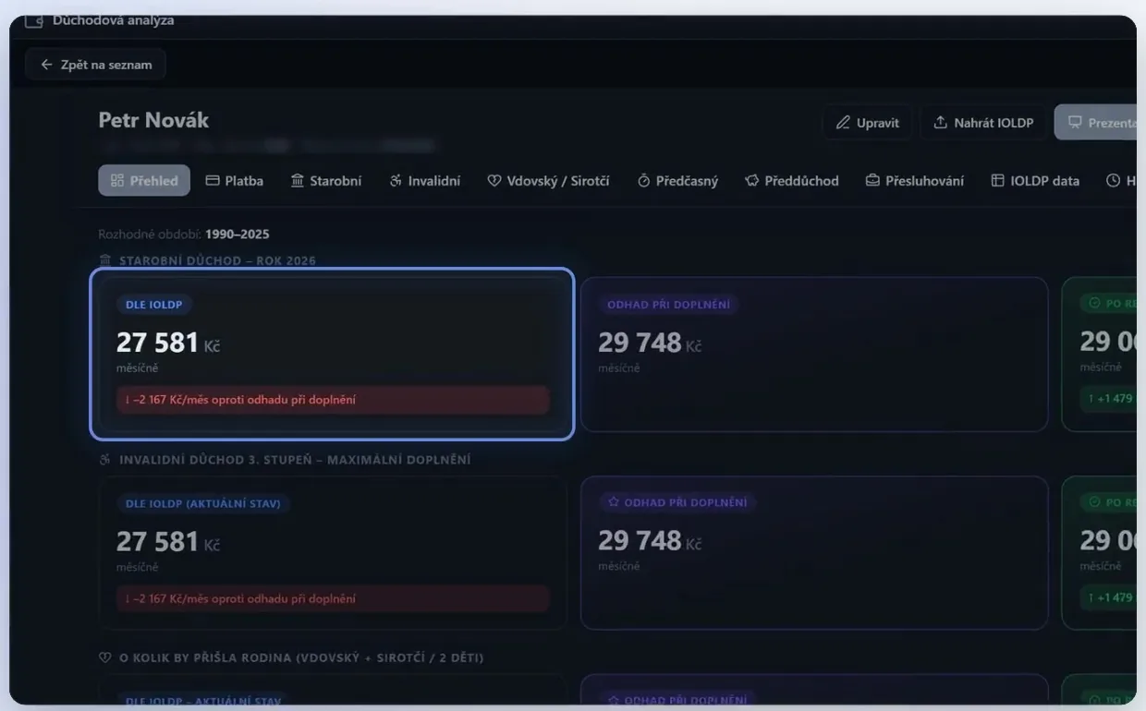The width and height of the screenshot is (1146, 711).
Task: Click the star icon in the Invalidní Odhad při doplnění badge
Action: (x=614, y=502)
